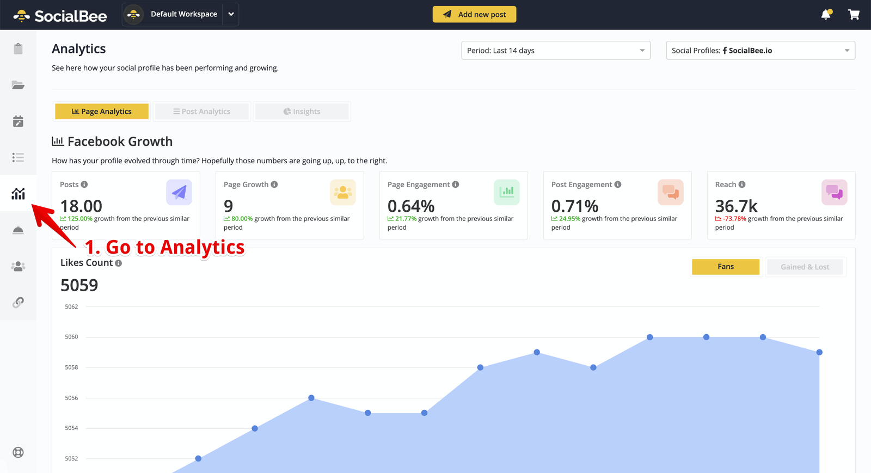871x473 pixels.
Task: Click the 5062 y-axis label
Action: click(x=71, y=307)
